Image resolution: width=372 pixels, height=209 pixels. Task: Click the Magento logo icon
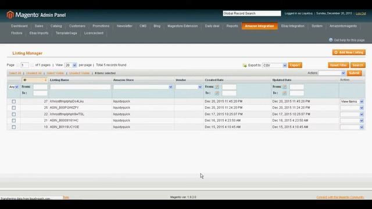[10, 15]
